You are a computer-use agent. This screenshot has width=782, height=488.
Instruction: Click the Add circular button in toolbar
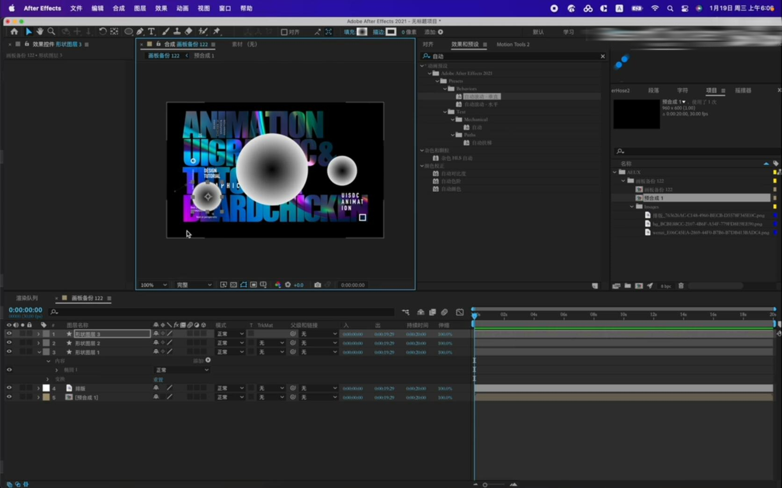[441, 32]
